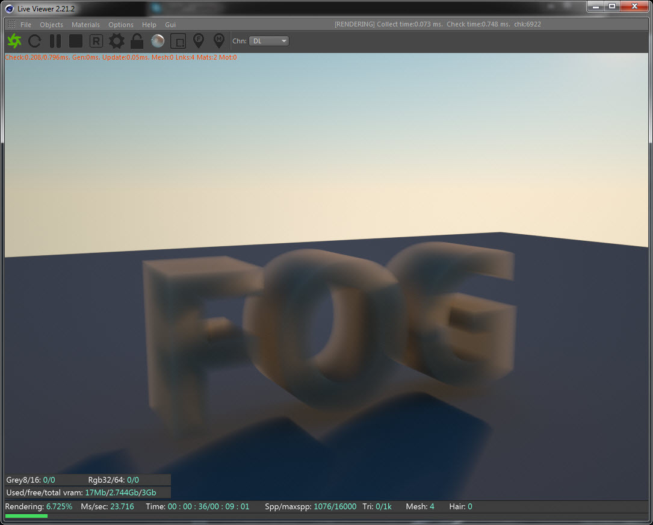653x525 pixels.
Task: Open the Objects menu
Action: pos(51,25)
